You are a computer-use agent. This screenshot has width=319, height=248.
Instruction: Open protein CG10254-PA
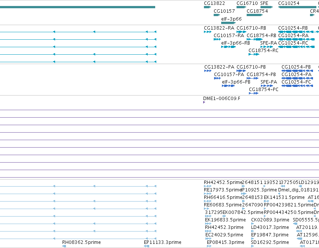(297, 75)
